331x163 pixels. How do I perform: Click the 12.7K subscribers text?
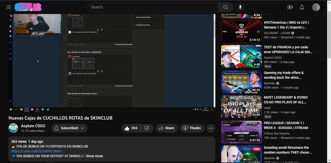click(33, 131)
